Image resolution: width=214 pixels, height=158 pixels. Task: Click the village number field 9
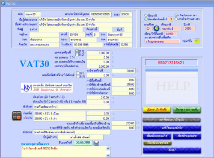click(x=96, y=34)
